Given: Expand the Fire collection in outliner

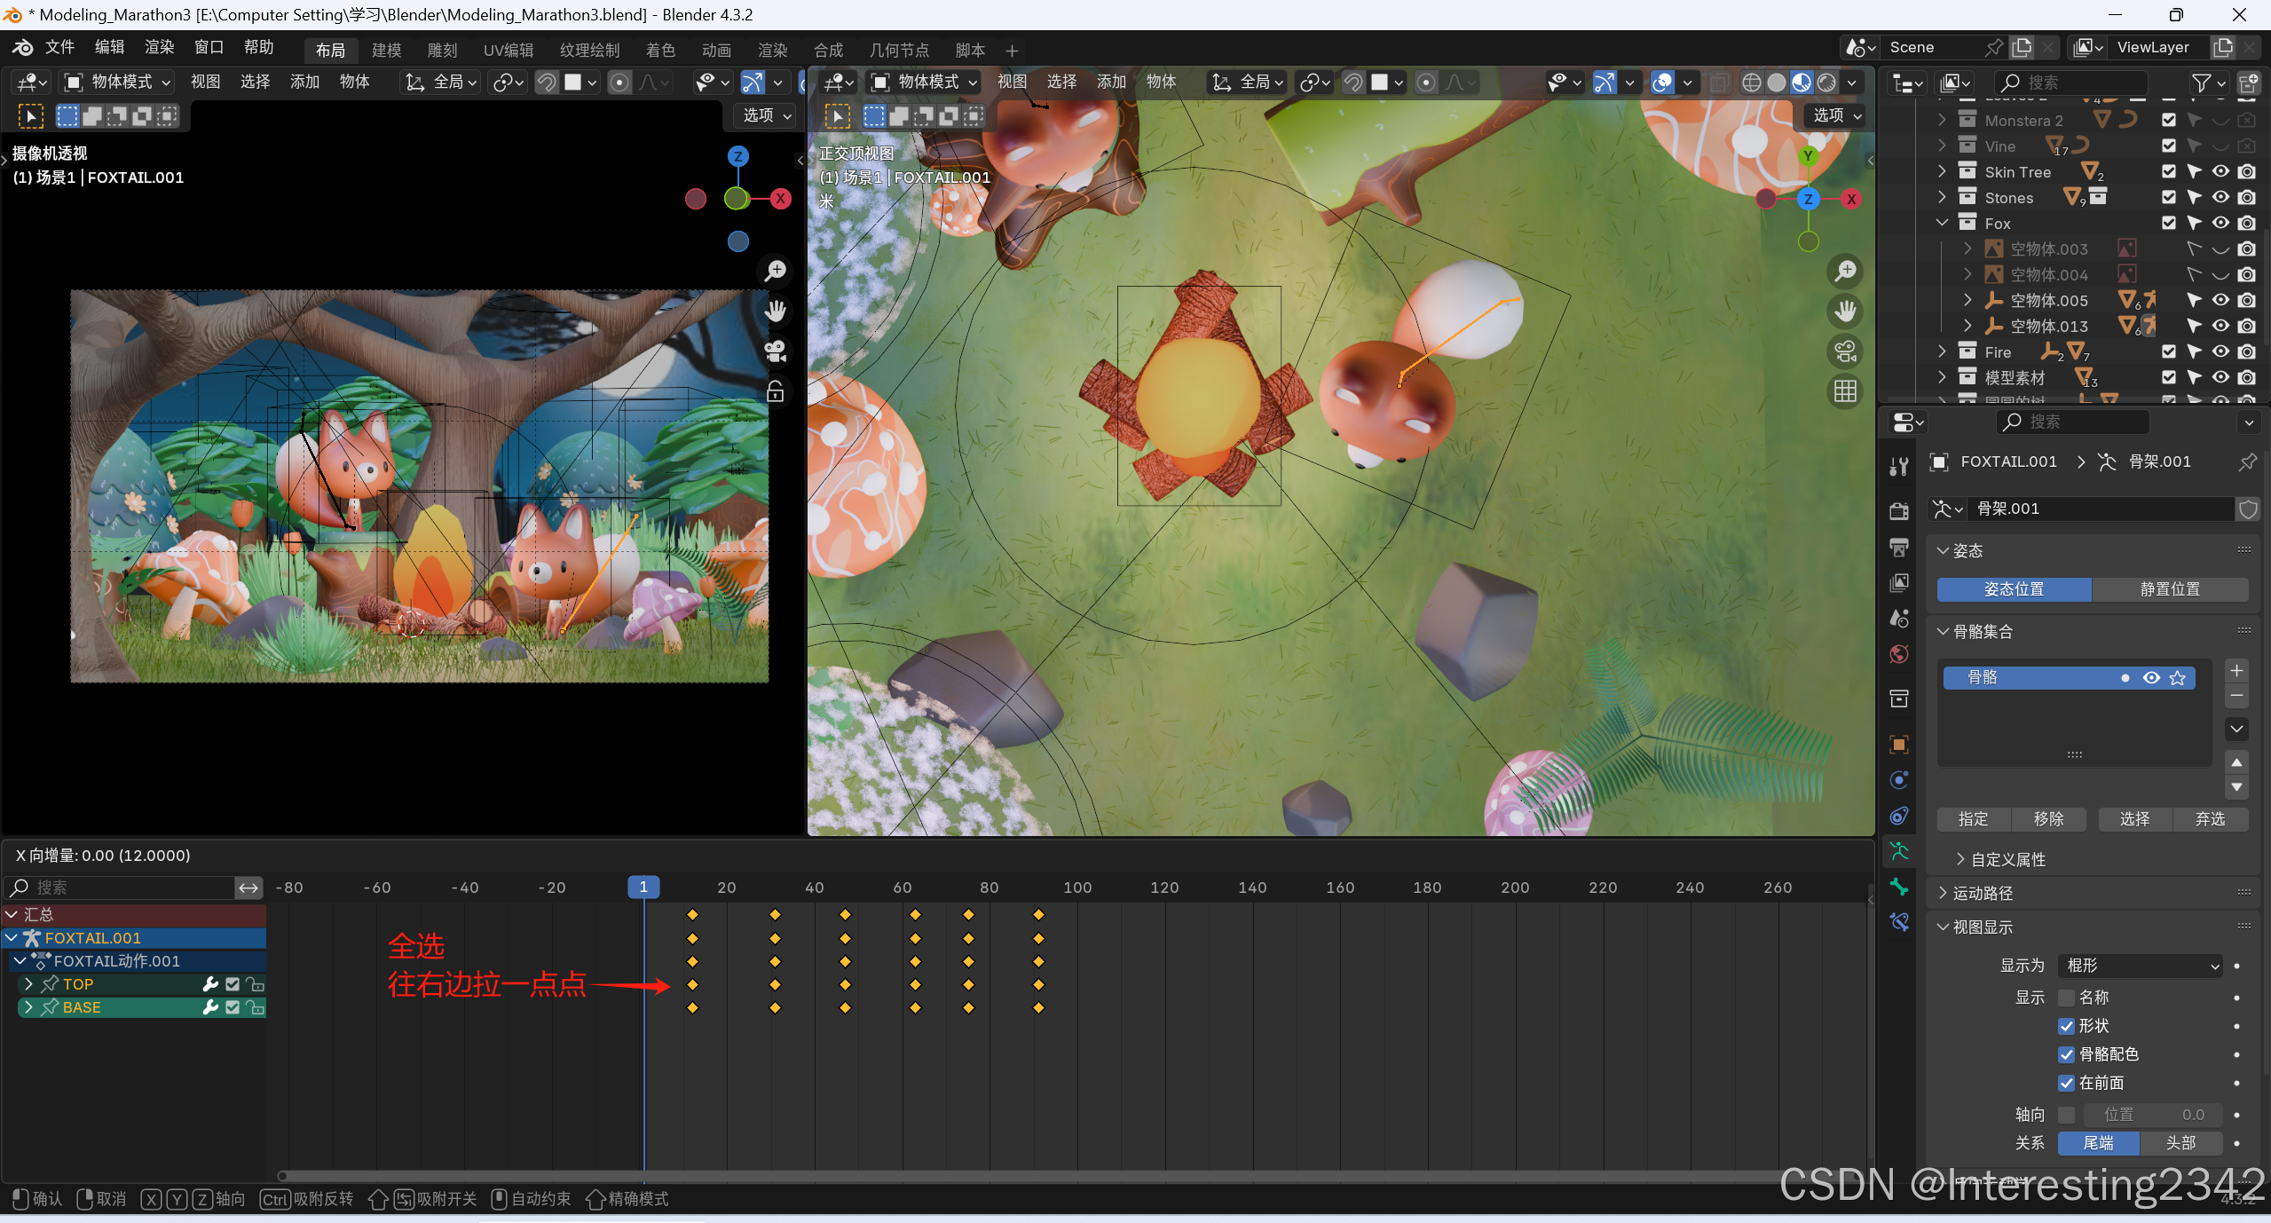Looking at the screenshot, I should (x=1943, y=352).
